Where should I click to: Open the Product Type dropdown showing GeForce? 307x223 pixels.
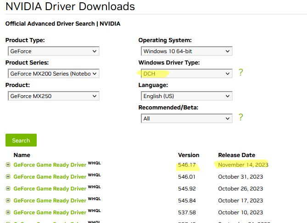pyautogui.click(x=54, y=51)
